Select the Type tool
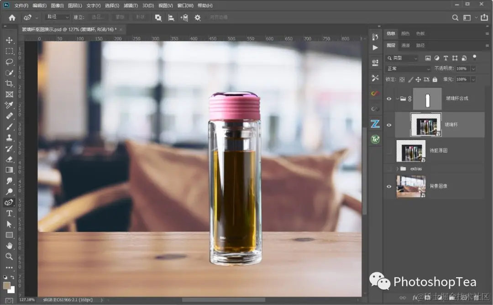 9,214
